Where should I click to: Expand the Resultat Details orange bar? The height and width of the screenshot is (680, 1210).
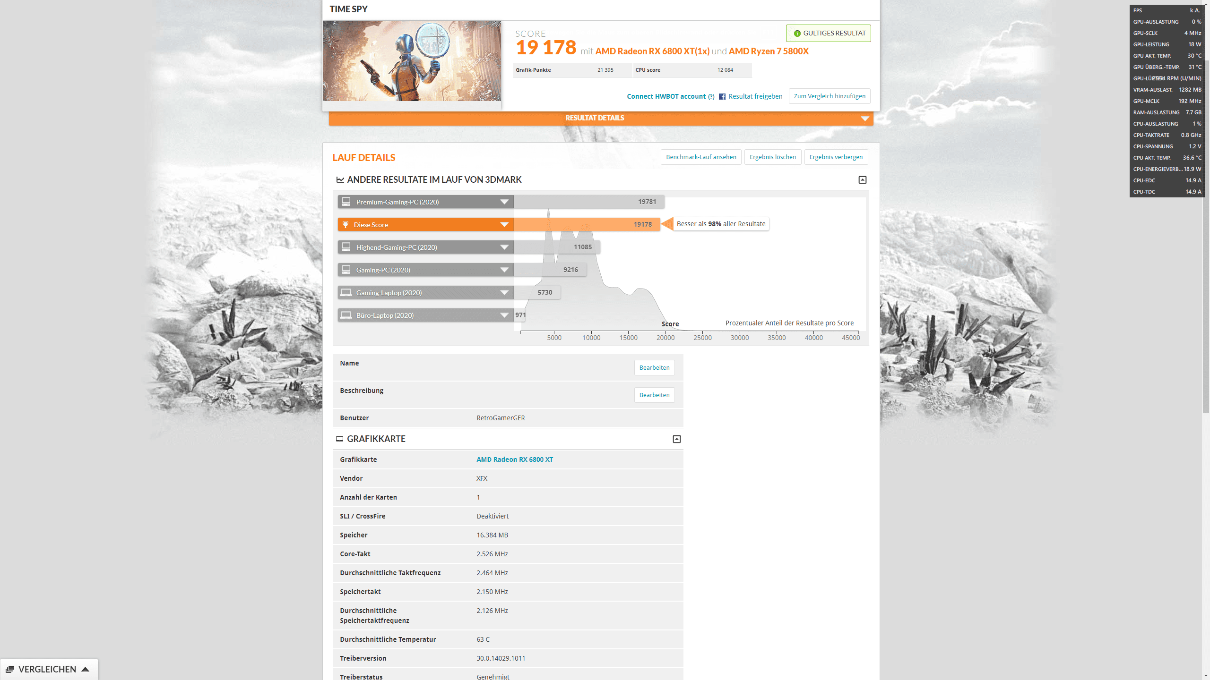601,119
